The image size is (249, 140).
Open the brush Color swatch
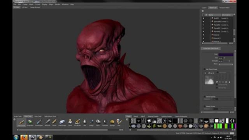tap(226, 54)
